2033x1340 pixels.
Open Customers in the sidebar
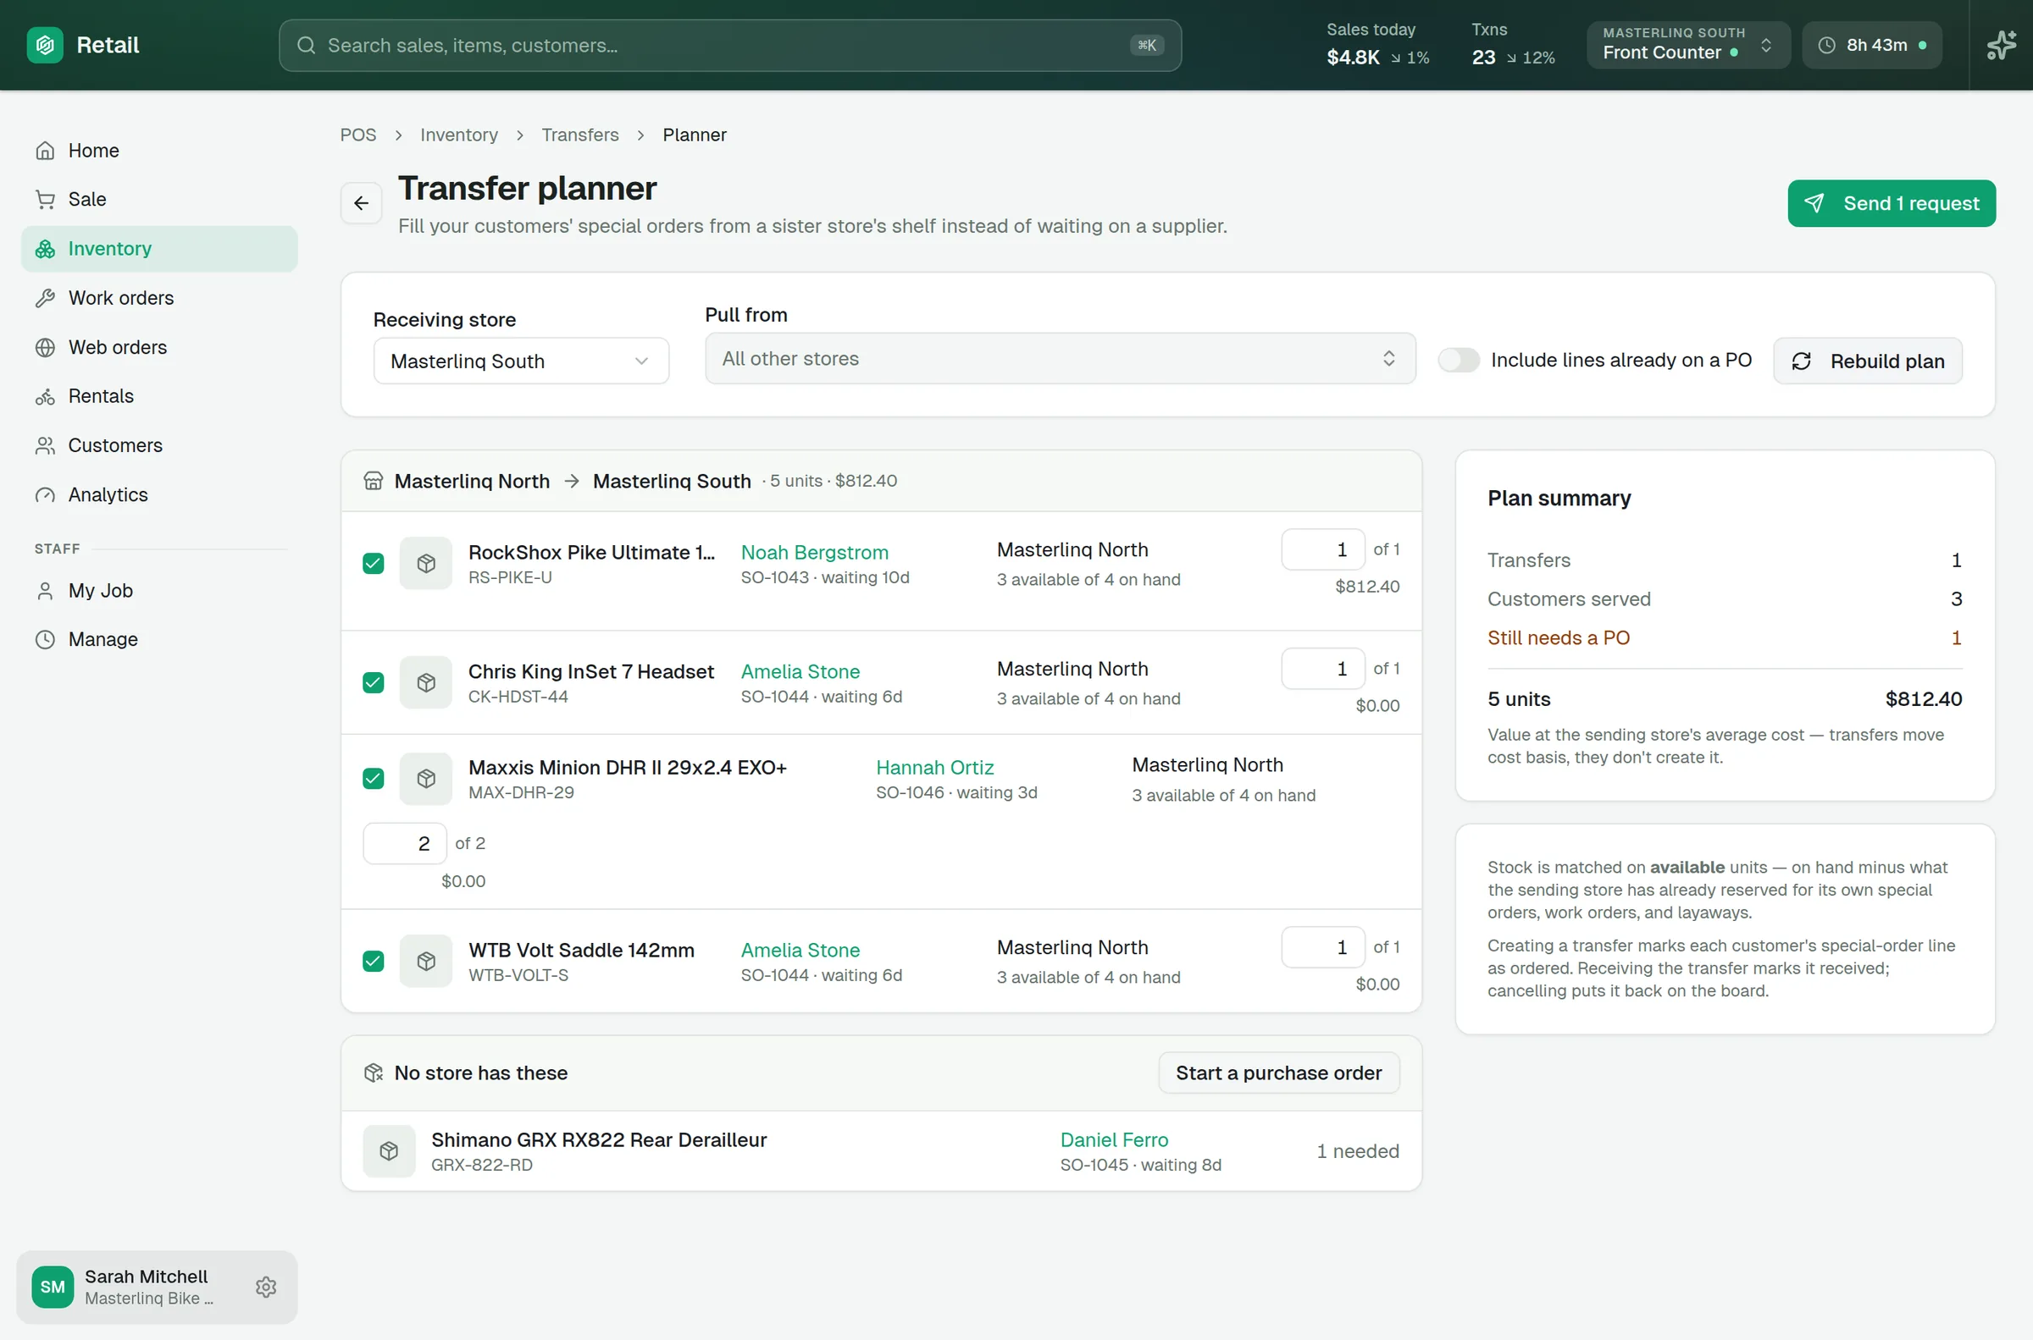pos(160,445)
